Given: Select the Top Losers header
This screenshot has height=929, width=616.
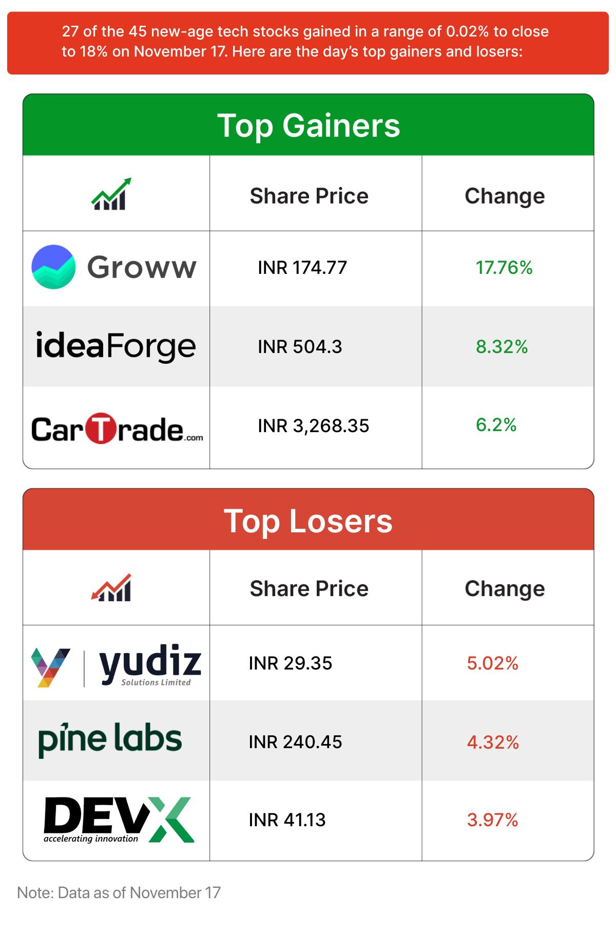Looking at the screenshot, I should coord(308,521).
